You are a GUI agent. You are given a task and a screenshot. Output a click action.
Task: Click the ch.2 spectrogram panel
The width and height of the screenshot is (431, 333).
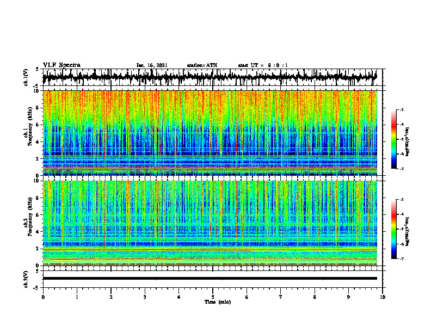[x=210, y=223]
